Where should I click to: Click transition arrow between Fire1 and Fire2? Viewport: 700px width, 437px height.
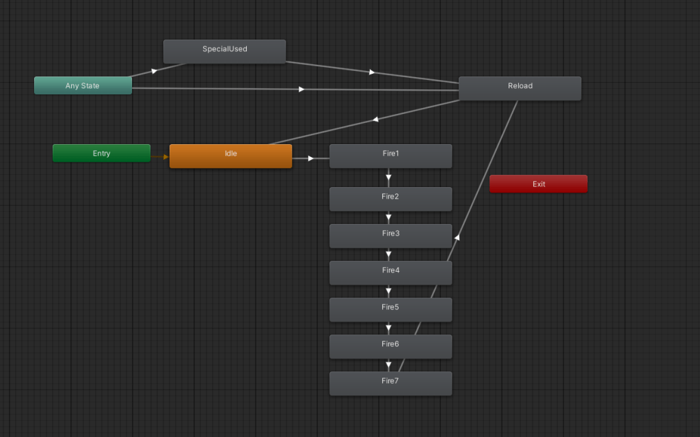[x=388, y=181]
